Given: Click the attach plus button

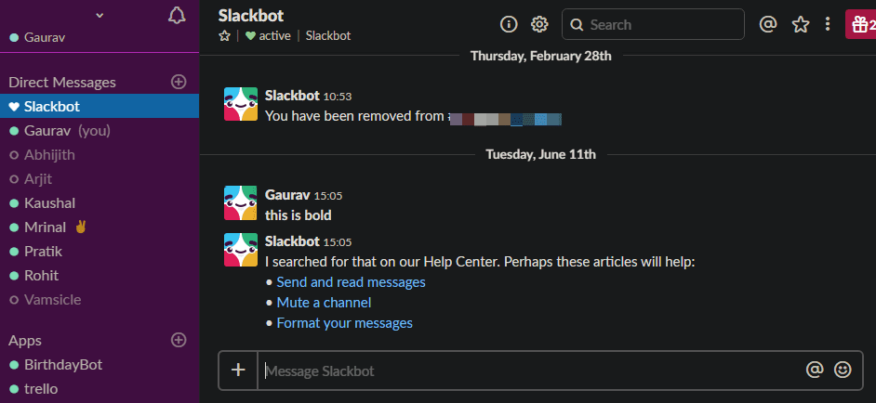Looking at the screenshot, I should pos(239,370).
